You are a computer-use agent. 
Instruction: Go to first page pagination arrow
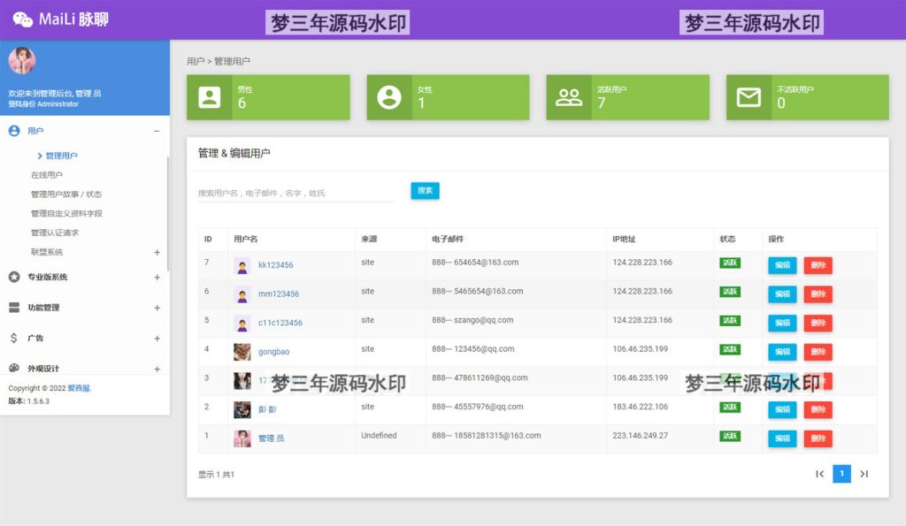[x=819, y=474]
